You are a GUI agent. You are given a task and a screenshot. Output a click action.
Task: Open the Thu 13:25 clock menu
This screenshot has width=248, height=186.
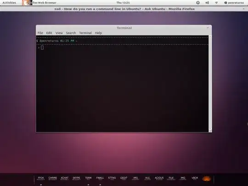pos(123,3)
